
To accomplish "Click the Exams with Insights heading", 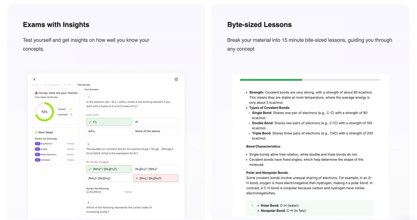I will [56, 25].
